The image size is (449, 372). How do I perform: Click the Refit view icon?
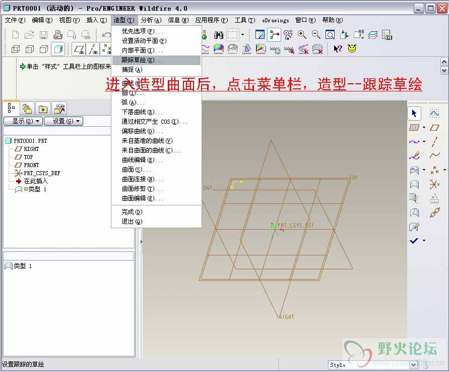[330, 35]
